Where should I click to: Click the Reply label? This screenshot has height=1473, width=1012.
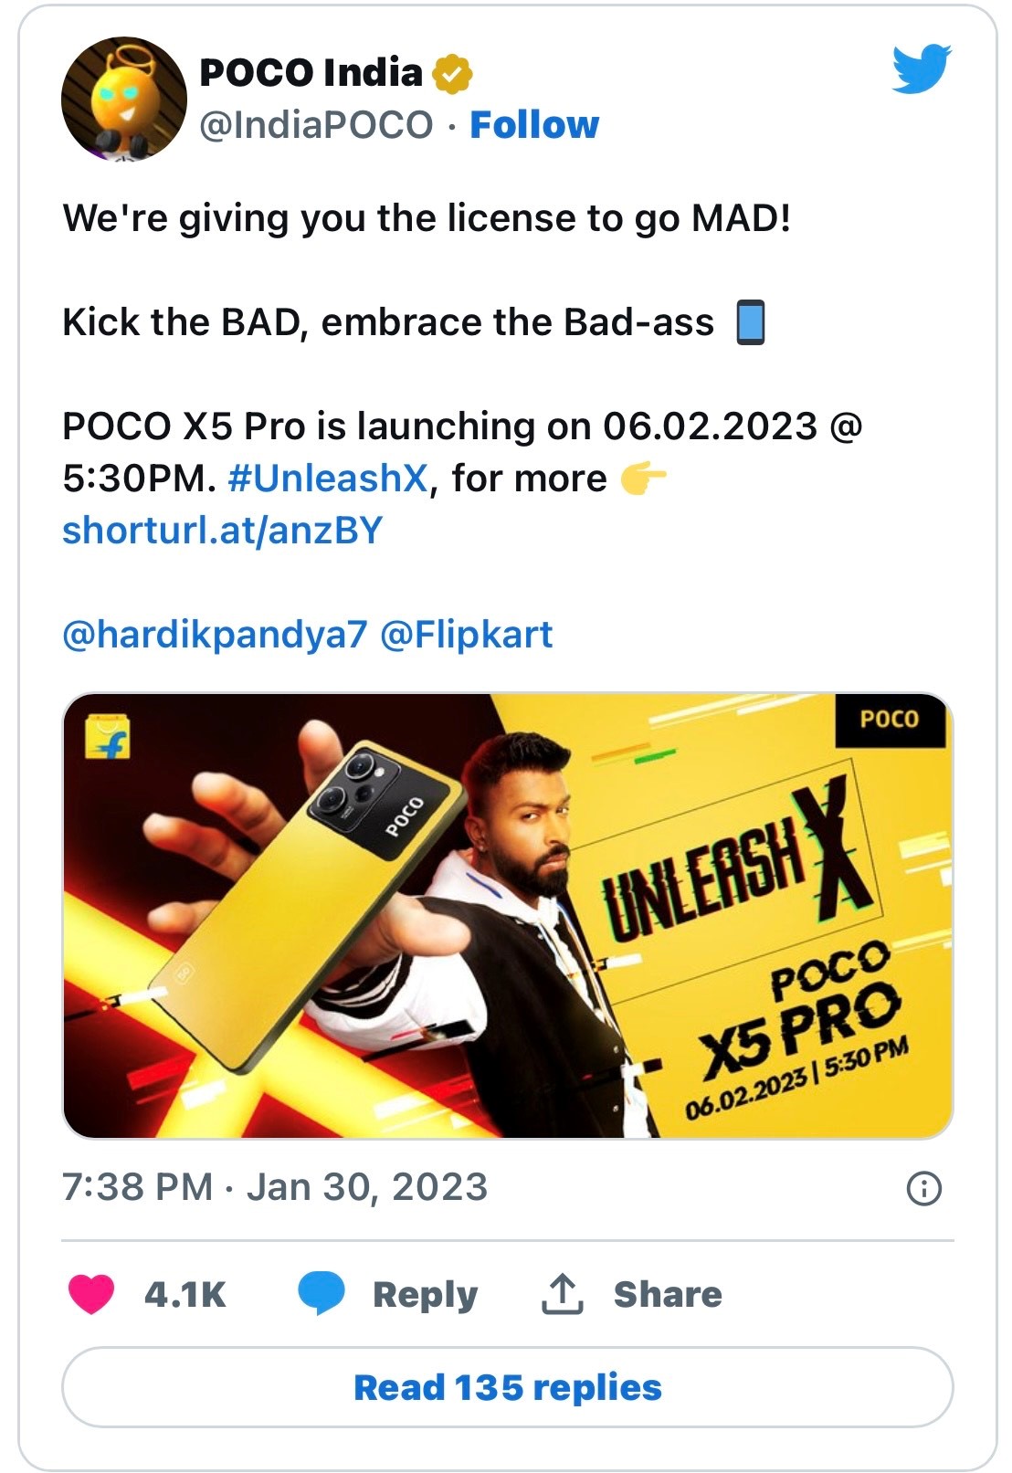tap(425, 1294)
